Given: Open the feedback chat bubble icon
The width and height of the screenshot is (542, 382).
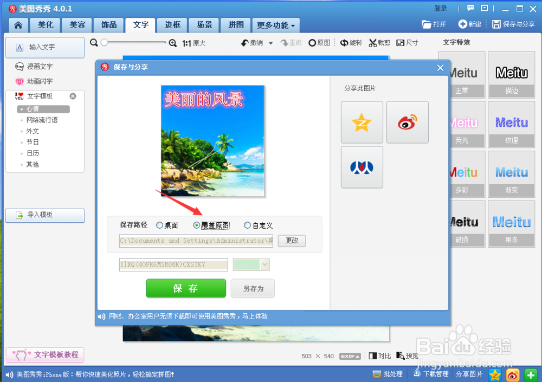Looking at the screenshot, I should point(470,8).
